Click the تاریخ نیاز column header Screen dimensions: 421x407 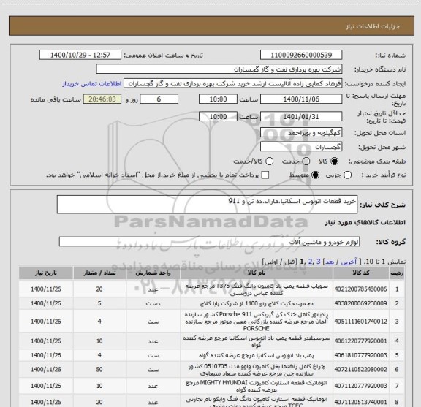45,273
